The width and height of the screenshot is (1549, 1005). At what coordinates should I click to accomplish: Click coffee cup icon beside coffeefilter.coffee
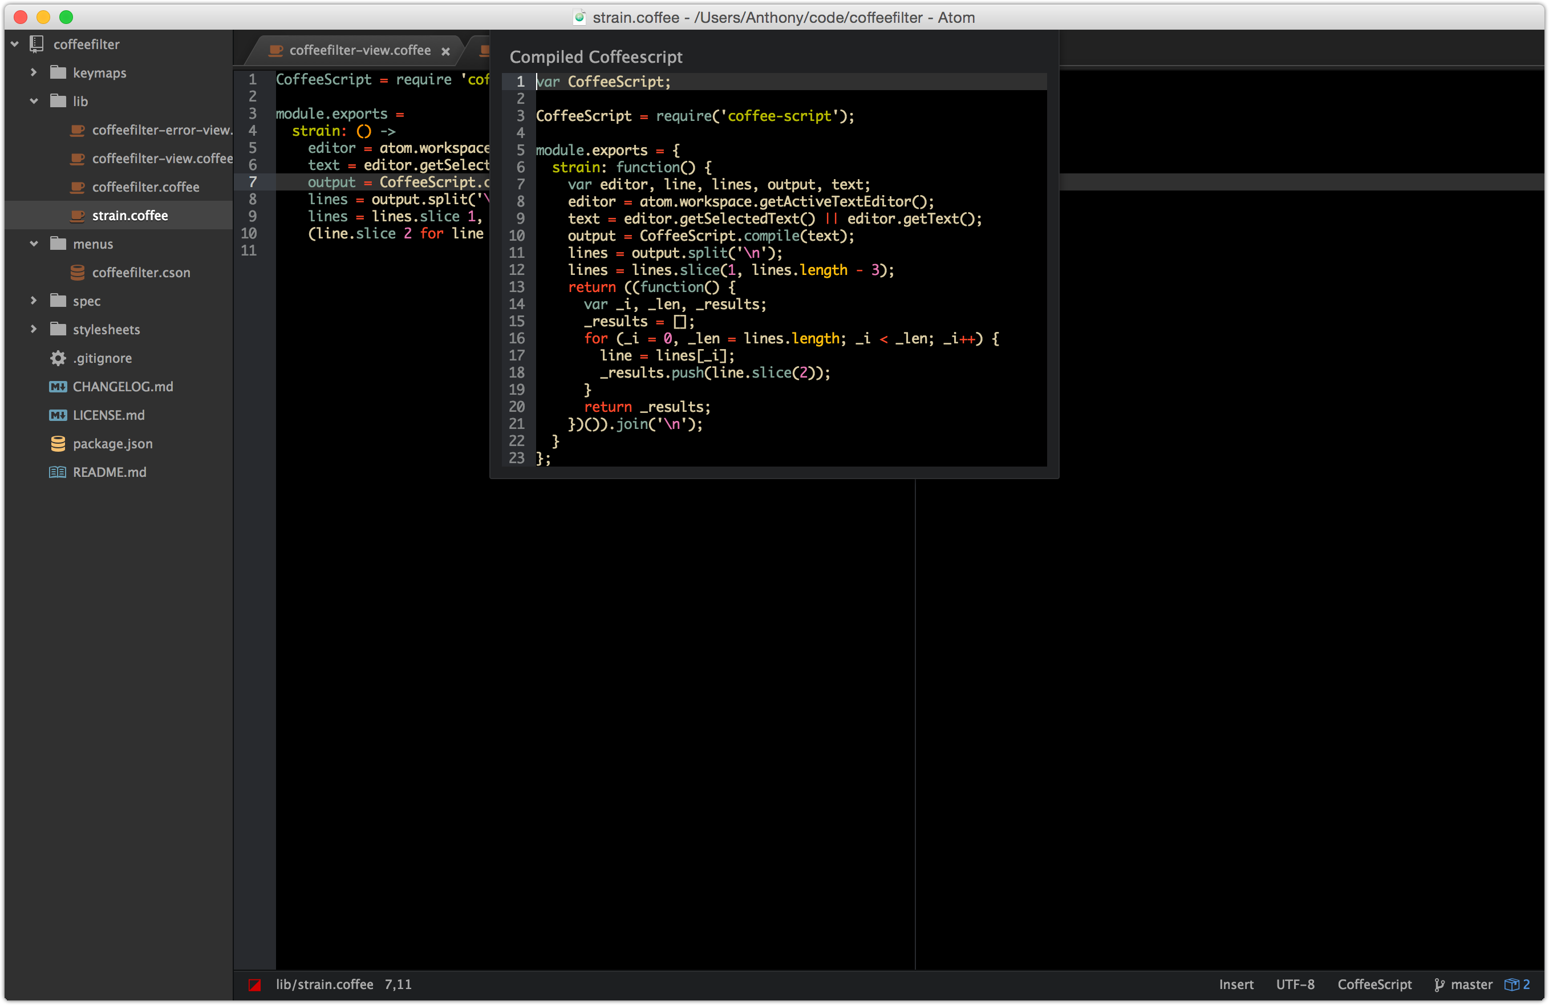tap(78, 188)
